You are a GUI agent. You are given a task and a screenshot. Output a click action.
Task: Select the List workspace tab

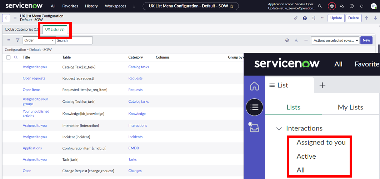290,85
